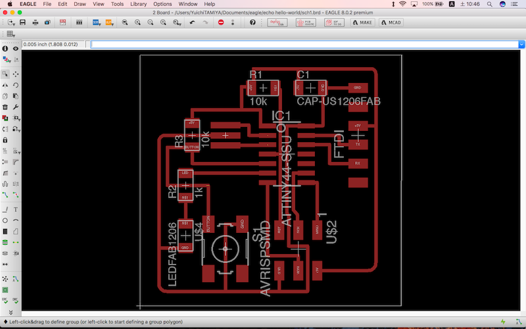Open the Window menu
Viewport: 526px width, 329px height.
coord(188,4)
